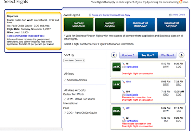Click CDG airport code for flight 48
195x131 pixels.
pyautogui.click(x=178, y=67)
